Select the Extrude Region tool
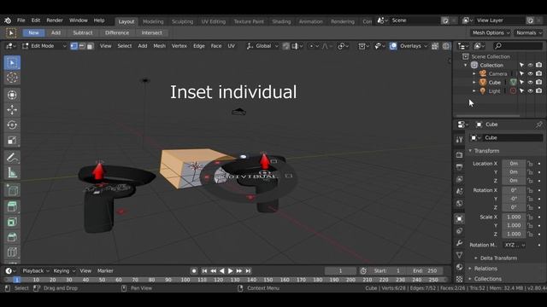 (12, 206)
